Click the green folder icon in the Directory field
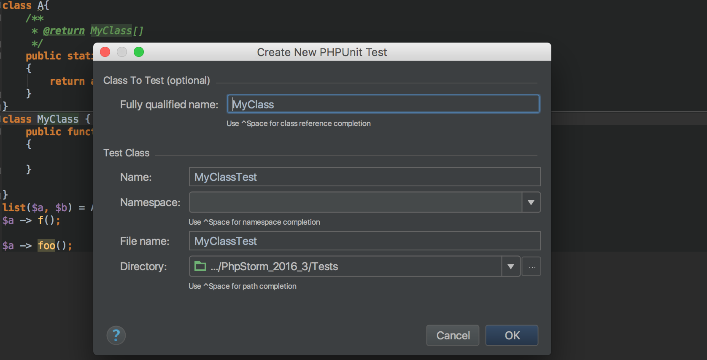The width and height of the screenshot is (707, 360). (x=200, y=266)
